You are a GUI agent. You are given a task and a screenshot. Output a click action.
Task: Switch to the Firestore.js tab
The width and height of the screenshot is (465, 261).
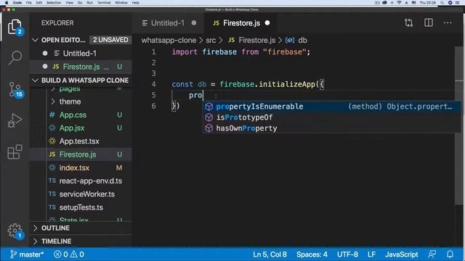[x=241, y=22]
